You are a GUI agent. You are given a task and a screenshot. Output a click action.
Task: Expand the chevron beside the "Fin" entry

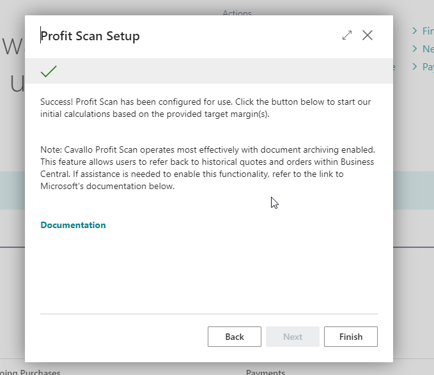click(415, 30)
